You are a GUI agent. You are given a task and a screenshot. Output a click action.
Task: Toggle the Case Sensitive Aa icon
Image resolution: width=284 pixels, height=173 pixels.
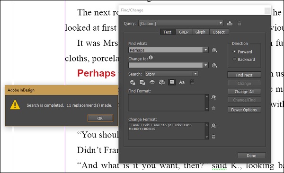(182, 82)
